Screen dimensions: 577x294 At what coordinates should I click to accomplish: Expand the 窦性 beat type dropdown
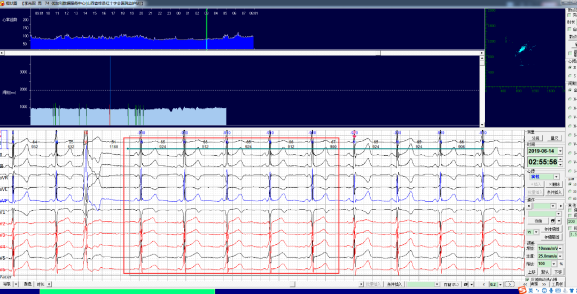[x=556, y=177]
